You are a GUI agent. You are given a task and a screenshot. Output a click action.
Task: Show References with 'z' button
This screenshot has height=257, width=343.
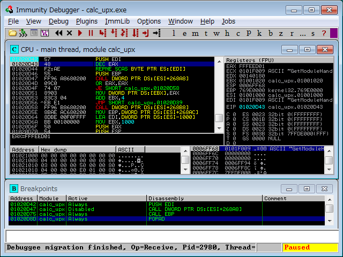click(x=281, y=33)
